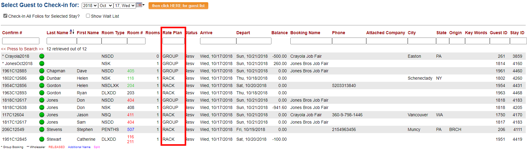Click the smiley icon for Stevens Stephen

click(x=42, y=129)
